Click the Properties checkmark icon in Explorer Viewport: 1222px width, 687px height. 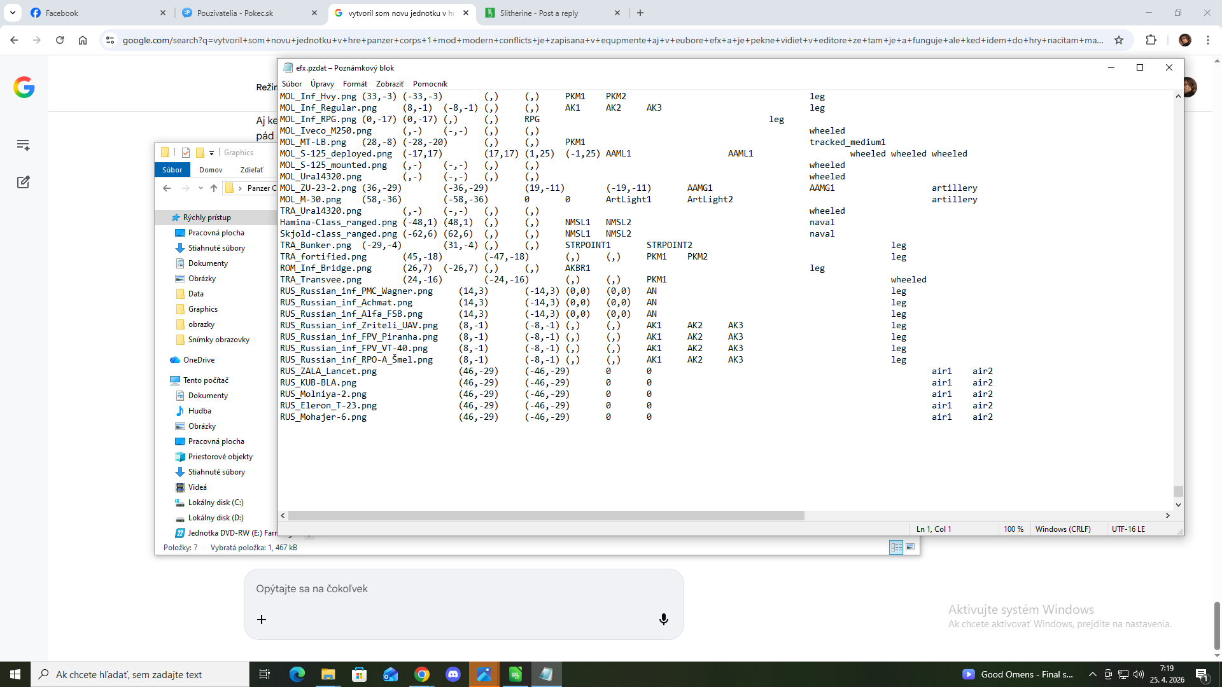click(186, 153)
